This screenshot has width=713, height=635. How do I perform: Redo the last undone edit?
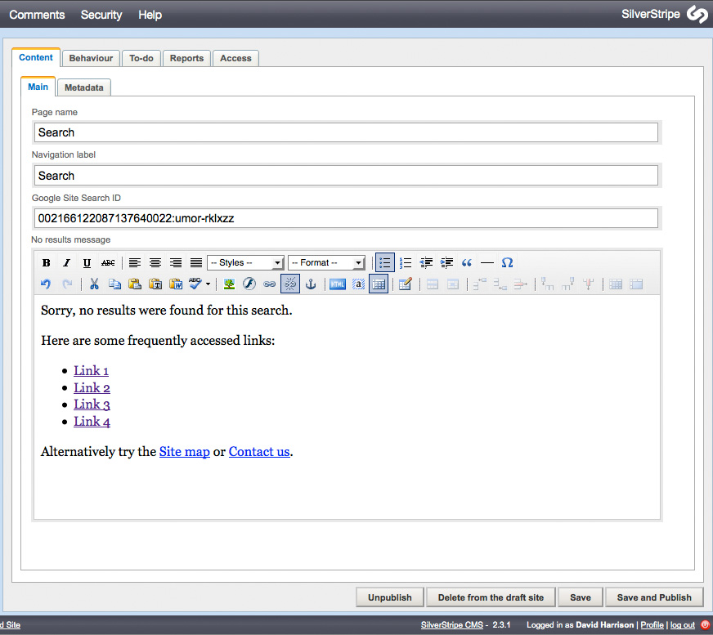point(67,284)
